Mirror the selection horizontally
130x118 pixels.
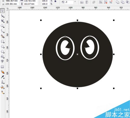(x=82, y=2)
